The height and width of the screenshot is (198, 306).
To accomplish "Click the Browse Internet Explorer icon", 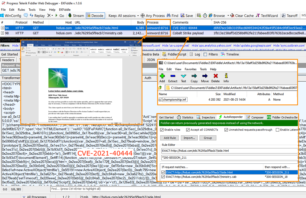I will pyautogui.click(x=210, y=15).
